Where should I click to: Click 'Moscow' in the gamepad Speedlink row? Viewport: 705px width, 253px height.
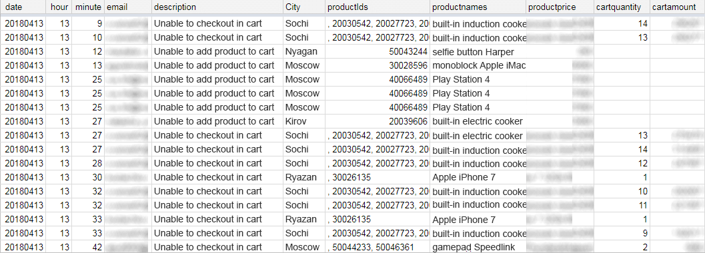303,247
